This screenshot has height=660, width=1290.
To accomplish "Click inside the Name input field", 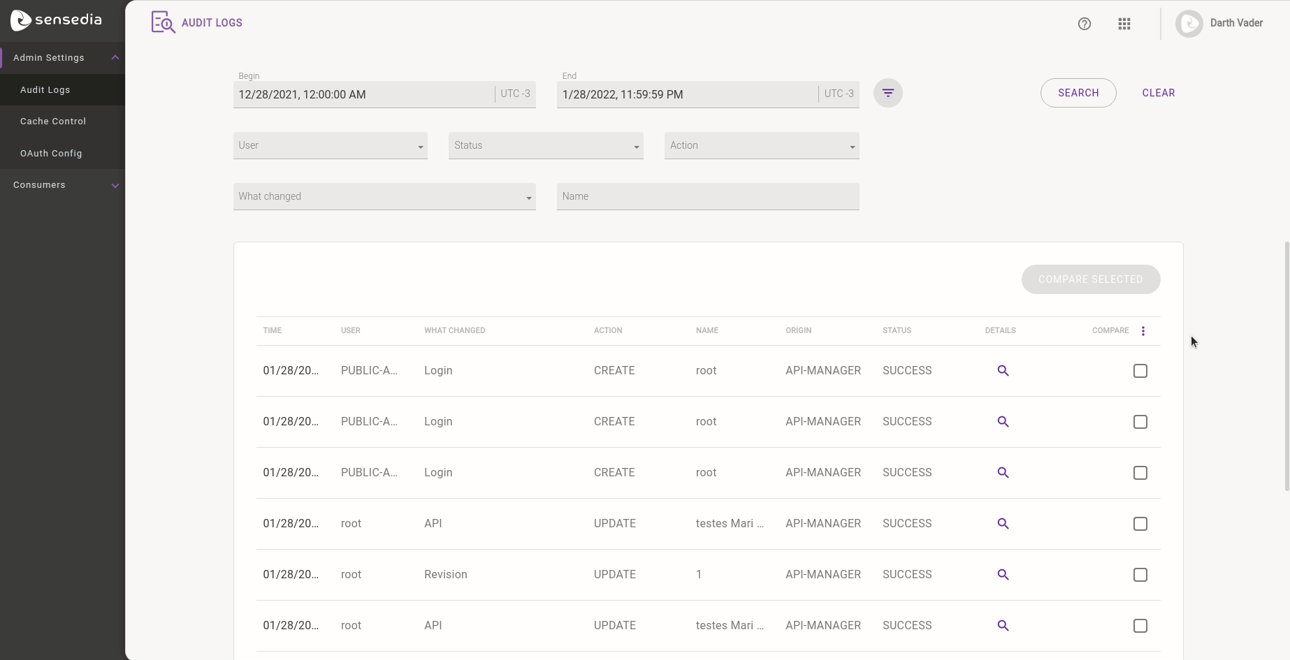I will [707, 196].
